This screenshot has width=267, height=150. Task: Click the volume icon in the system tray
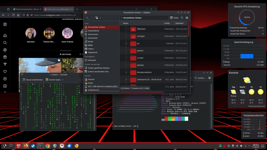click(241, 146)
